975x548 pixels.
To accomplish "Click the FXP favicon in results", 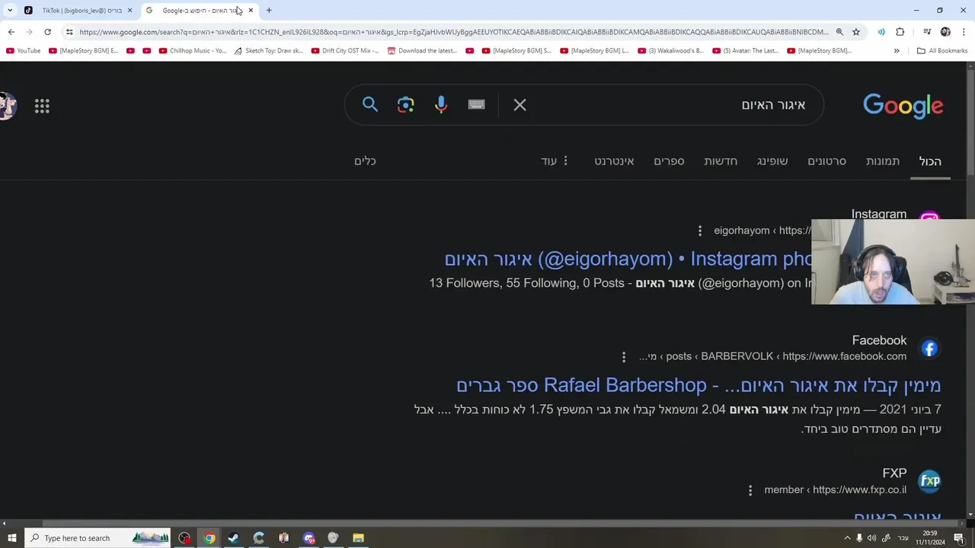I will (929, 481).
